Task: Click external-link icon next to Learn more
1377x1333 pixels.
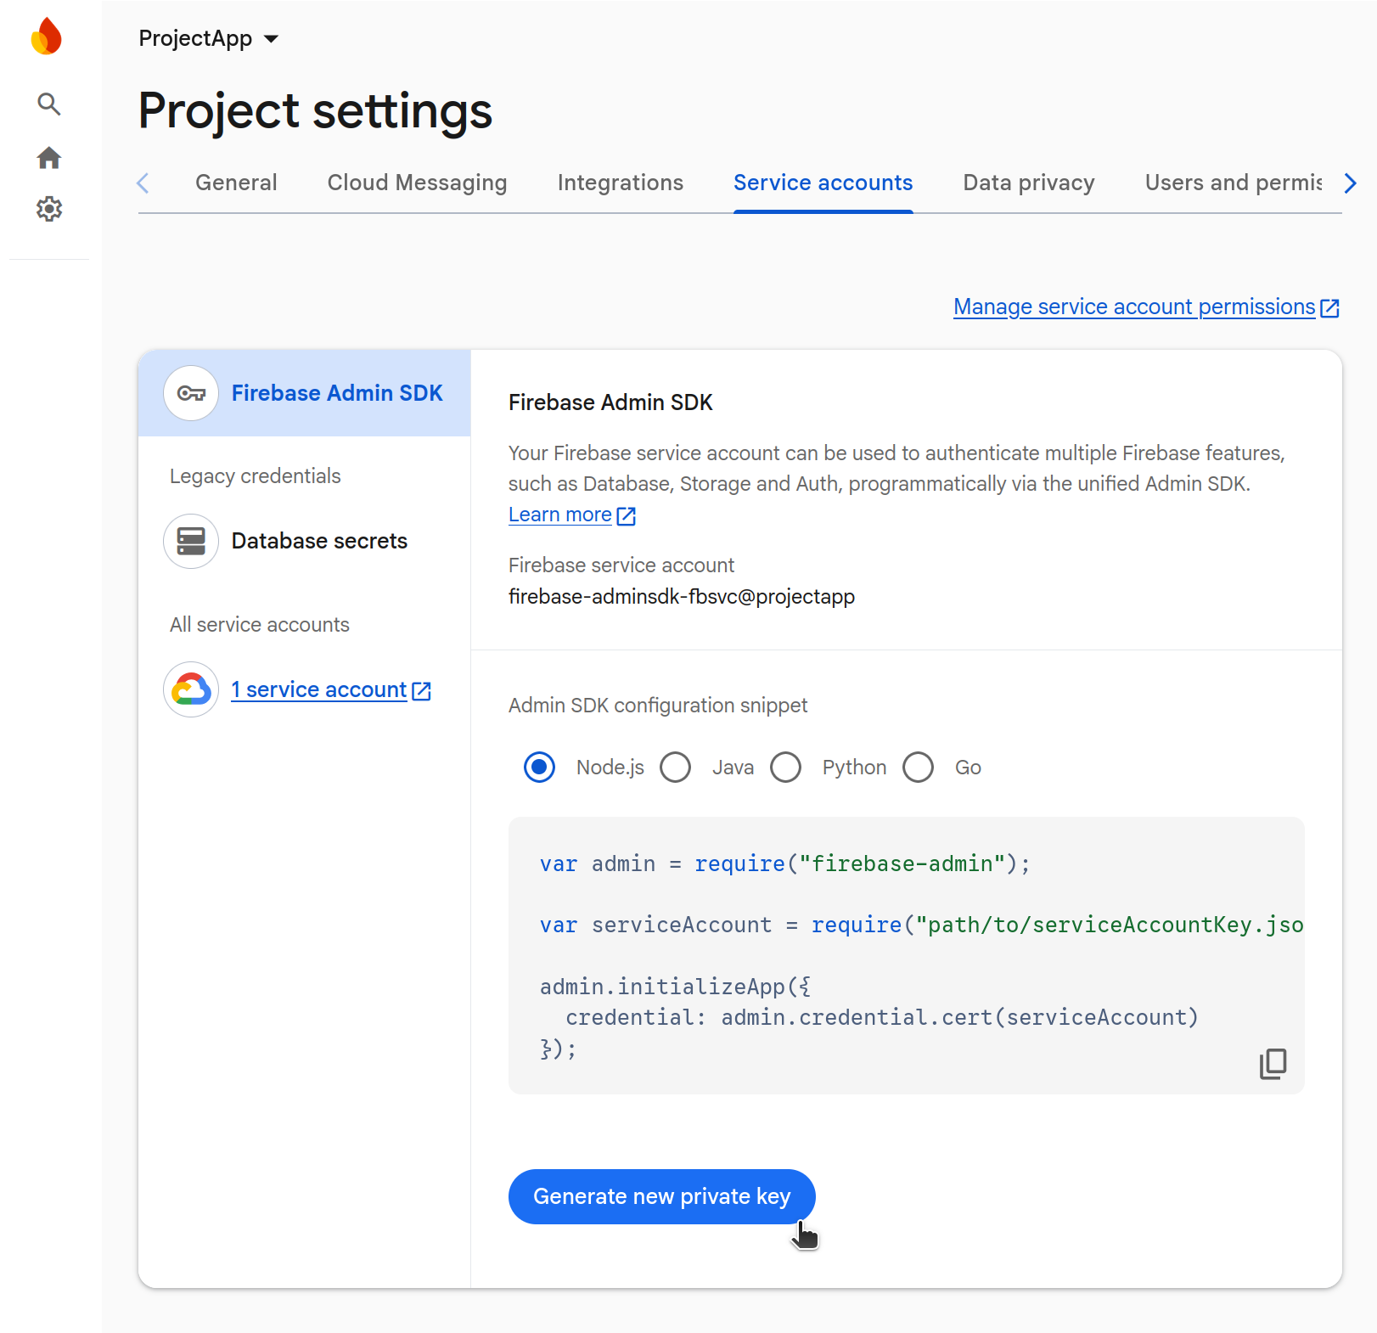Action: click(627, 516)
